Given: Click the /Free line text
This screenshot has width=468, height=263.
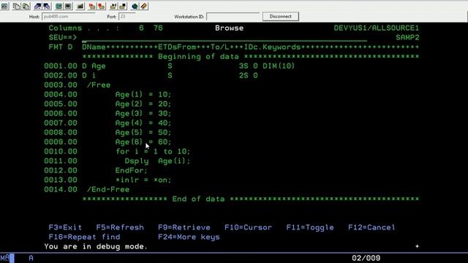Looking at the screenshot, I should pyautogui.click(x=99, y=85).
